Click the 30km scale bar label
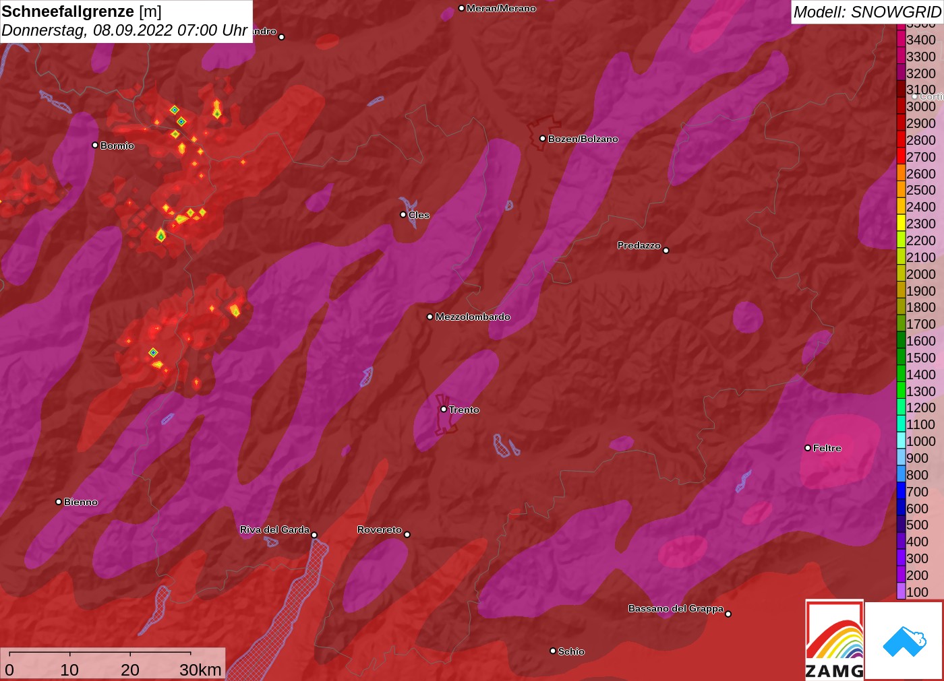Image resolution: width=944 pixels, height=681 pixels. click(200, 670)
